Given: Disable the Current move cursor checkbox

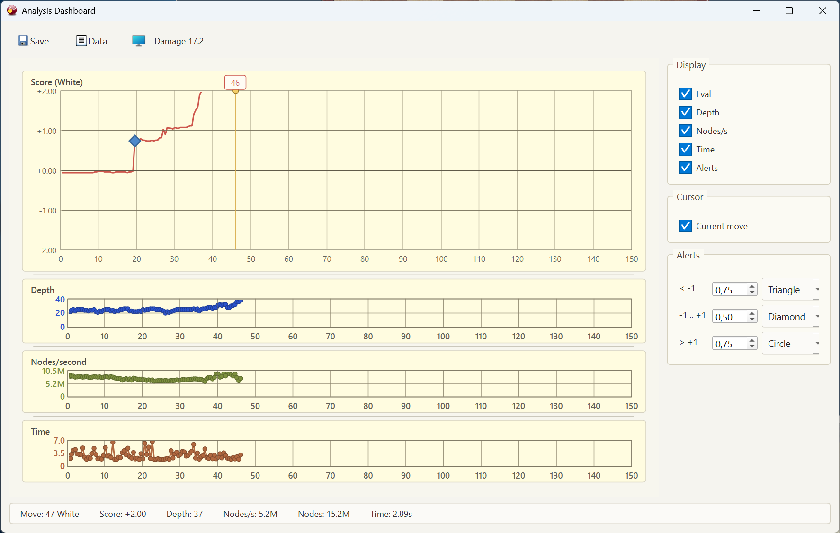Looking at the screenshot, I should point(686,226).
